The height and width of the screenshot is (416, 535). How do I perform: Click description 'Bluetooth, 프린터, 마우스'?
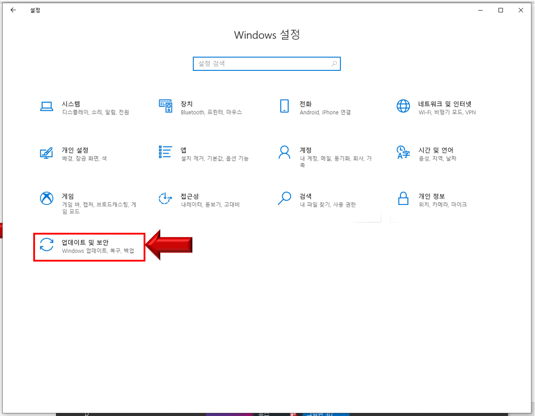[211, 112]
